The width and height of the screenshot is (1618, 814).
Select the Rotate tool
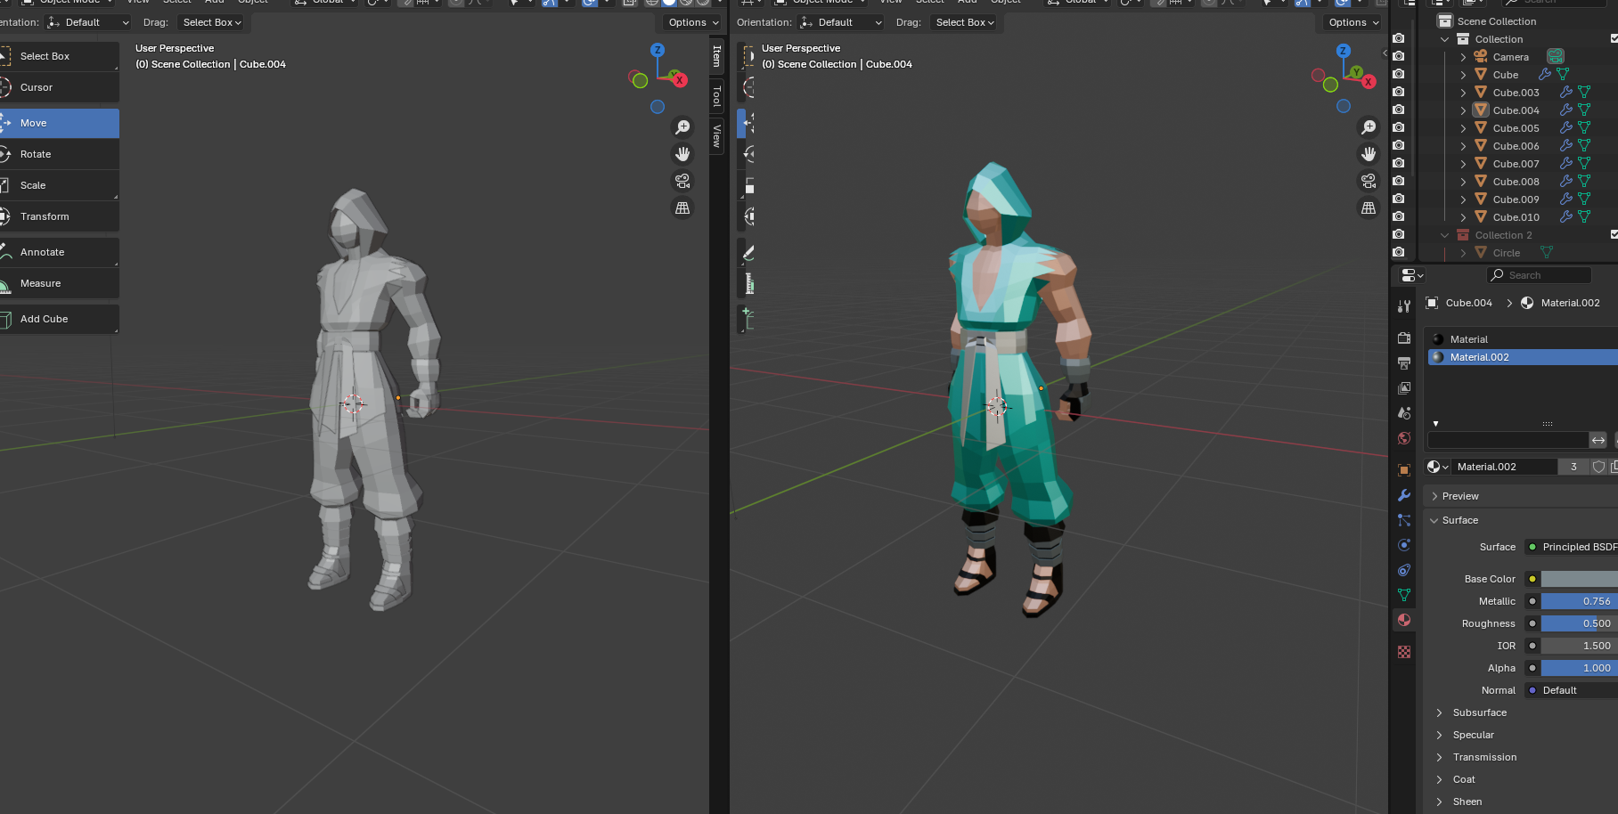pos(59,154)
